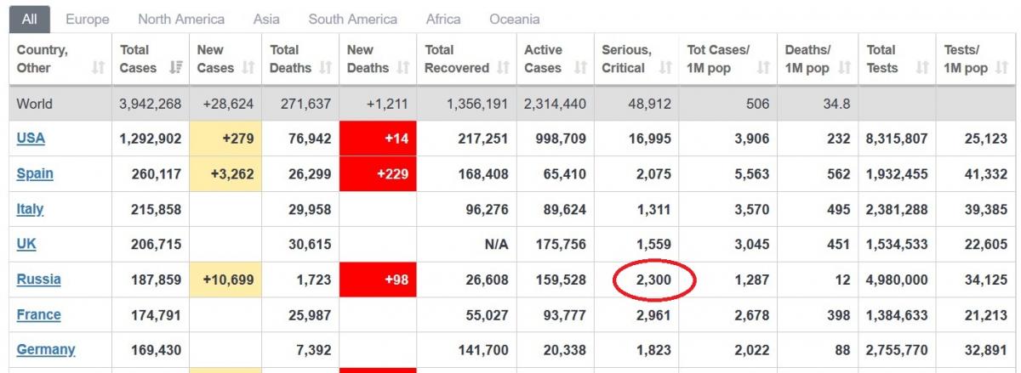Screen dimensions: 1021x373
Task: Select the North America tab
Action: [181, 19]
